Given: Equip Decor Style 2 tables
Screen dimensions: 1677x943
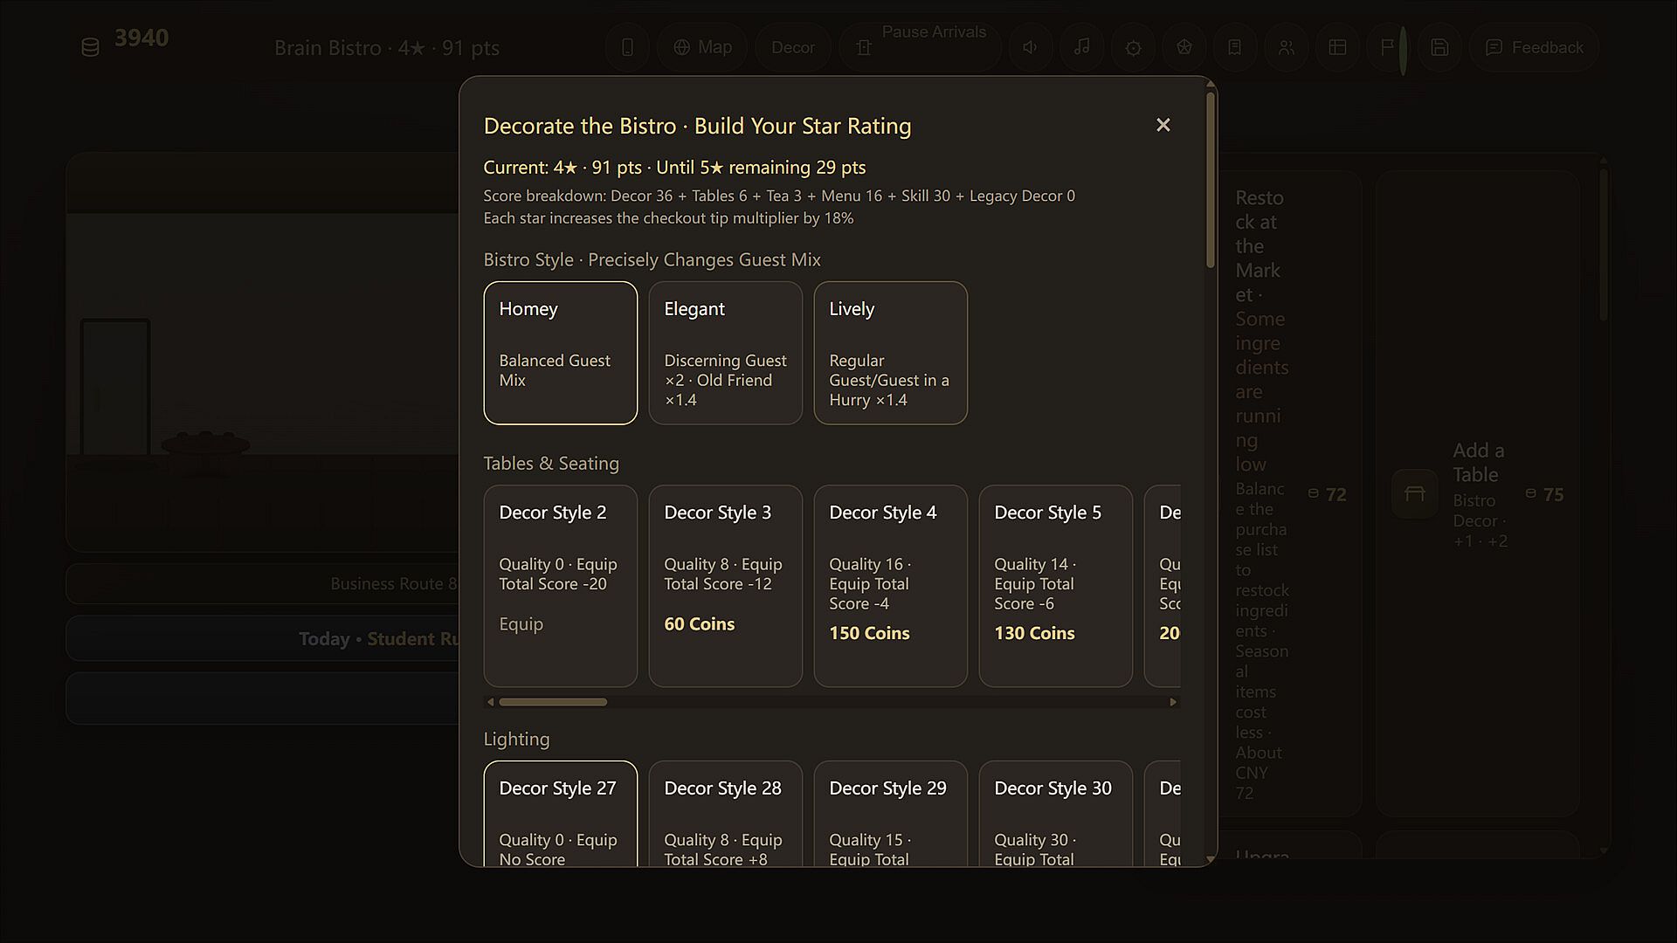Looking at the screenshot, I should pyautogui.click(x=561, y=586).
